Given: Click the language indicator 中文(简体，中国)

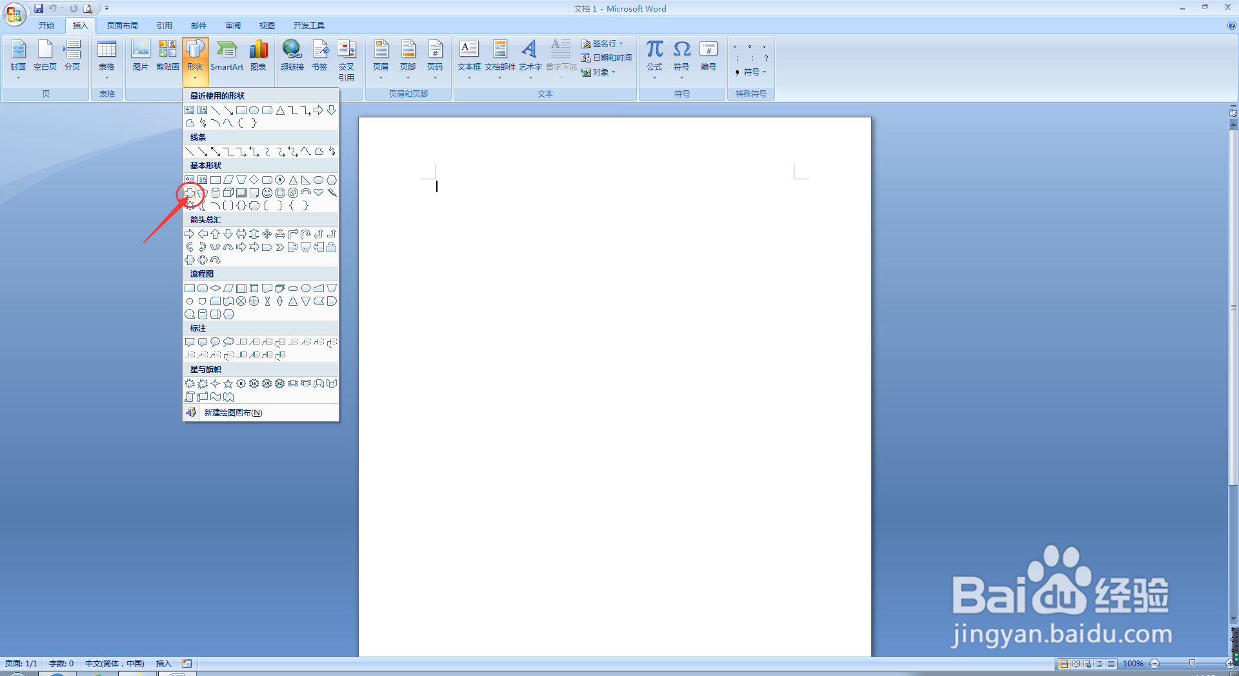Looking at the screenshot, I should coord(114,664).
